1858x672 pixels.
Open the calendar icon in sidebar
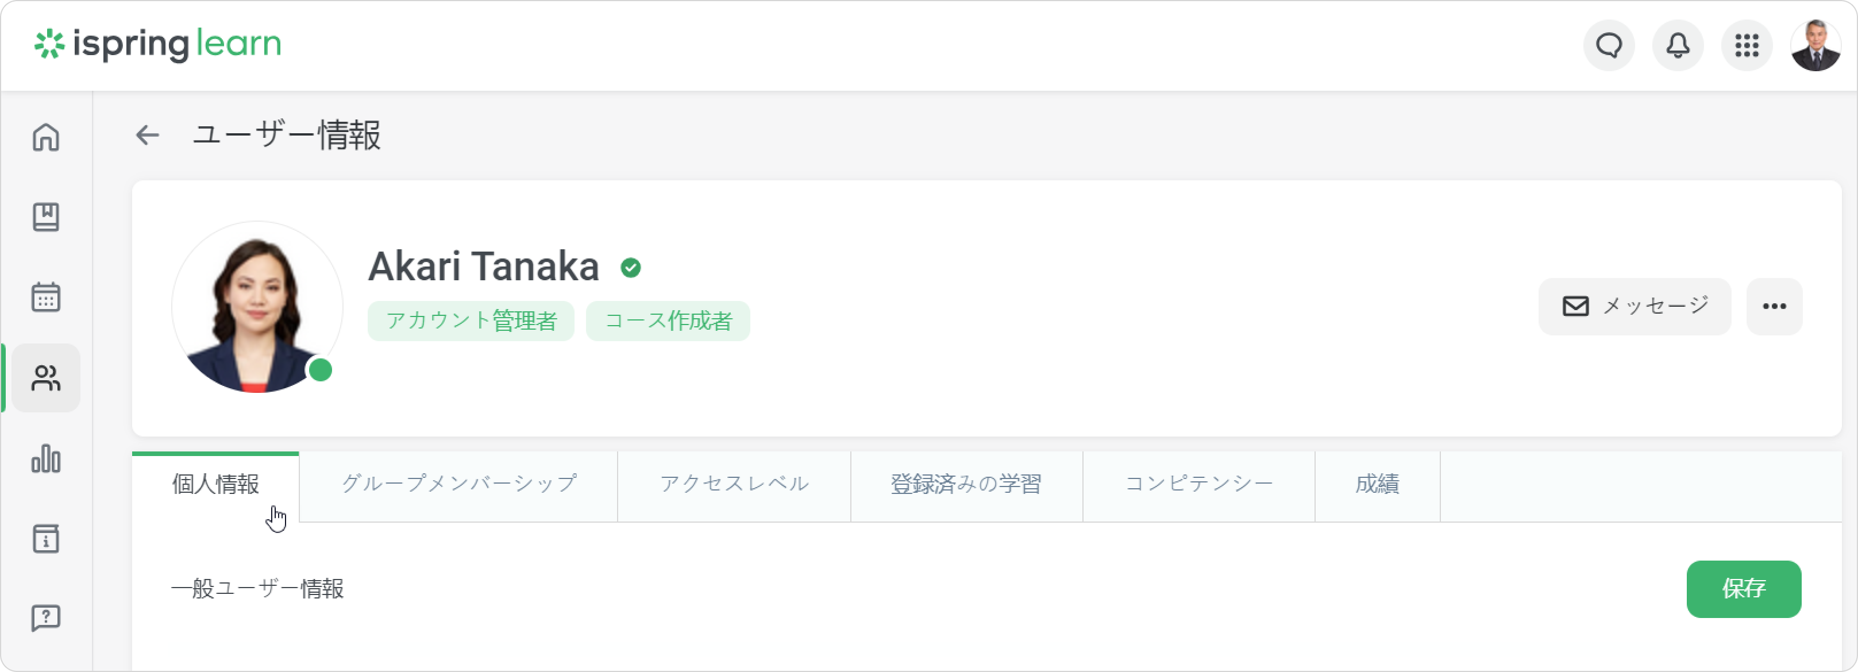[45, 297]
